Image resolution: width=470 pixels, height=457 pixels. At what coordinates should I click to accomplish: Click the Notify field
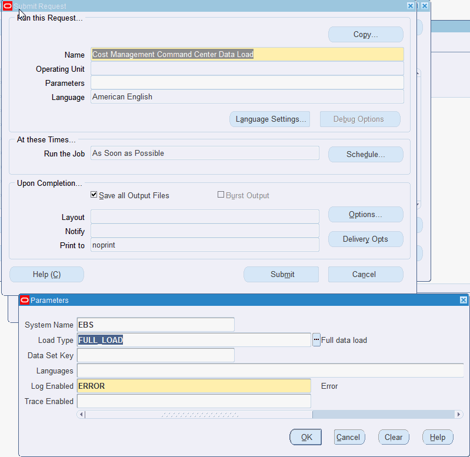(x=205, y=231)
